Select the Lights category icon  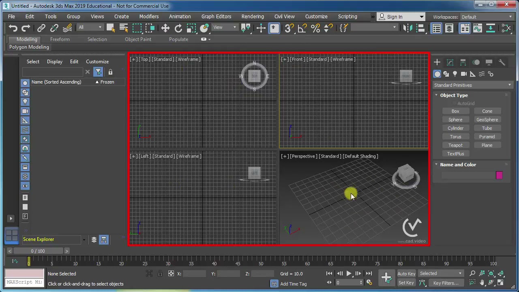click(455, 74)
